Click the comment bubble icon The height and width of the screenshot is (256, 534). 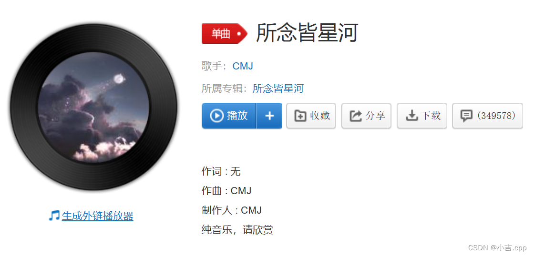[466, 116]
